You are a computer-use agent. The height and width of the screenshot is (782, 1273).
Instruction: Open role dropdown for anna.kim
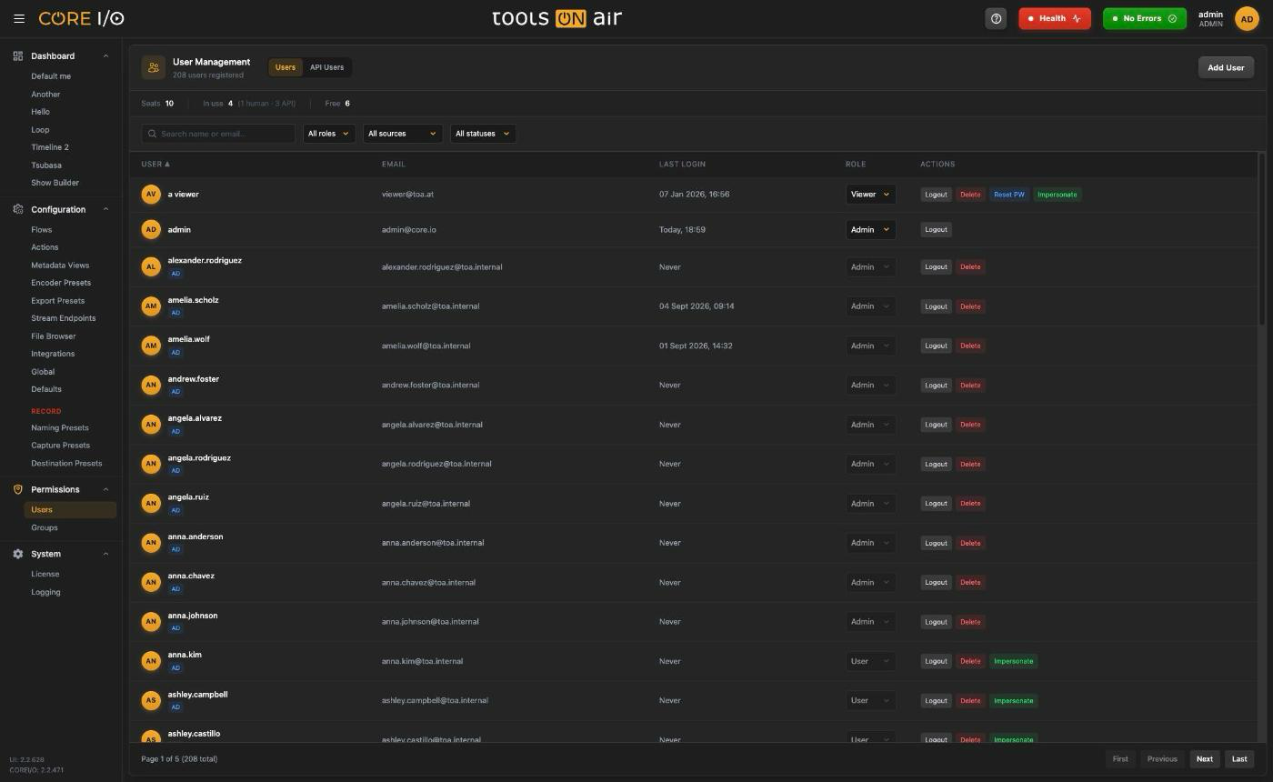click(x=870, y=661)
